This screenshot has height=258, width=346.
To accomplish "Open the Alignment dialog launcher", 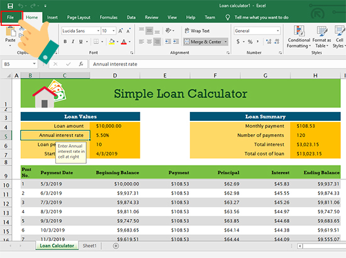I will 228,52.
